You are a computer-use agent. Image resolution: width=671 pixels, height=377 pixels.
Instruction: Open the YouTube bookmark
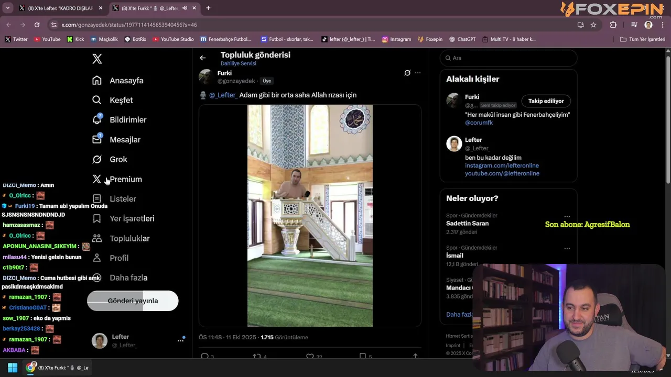pos(47,39)
